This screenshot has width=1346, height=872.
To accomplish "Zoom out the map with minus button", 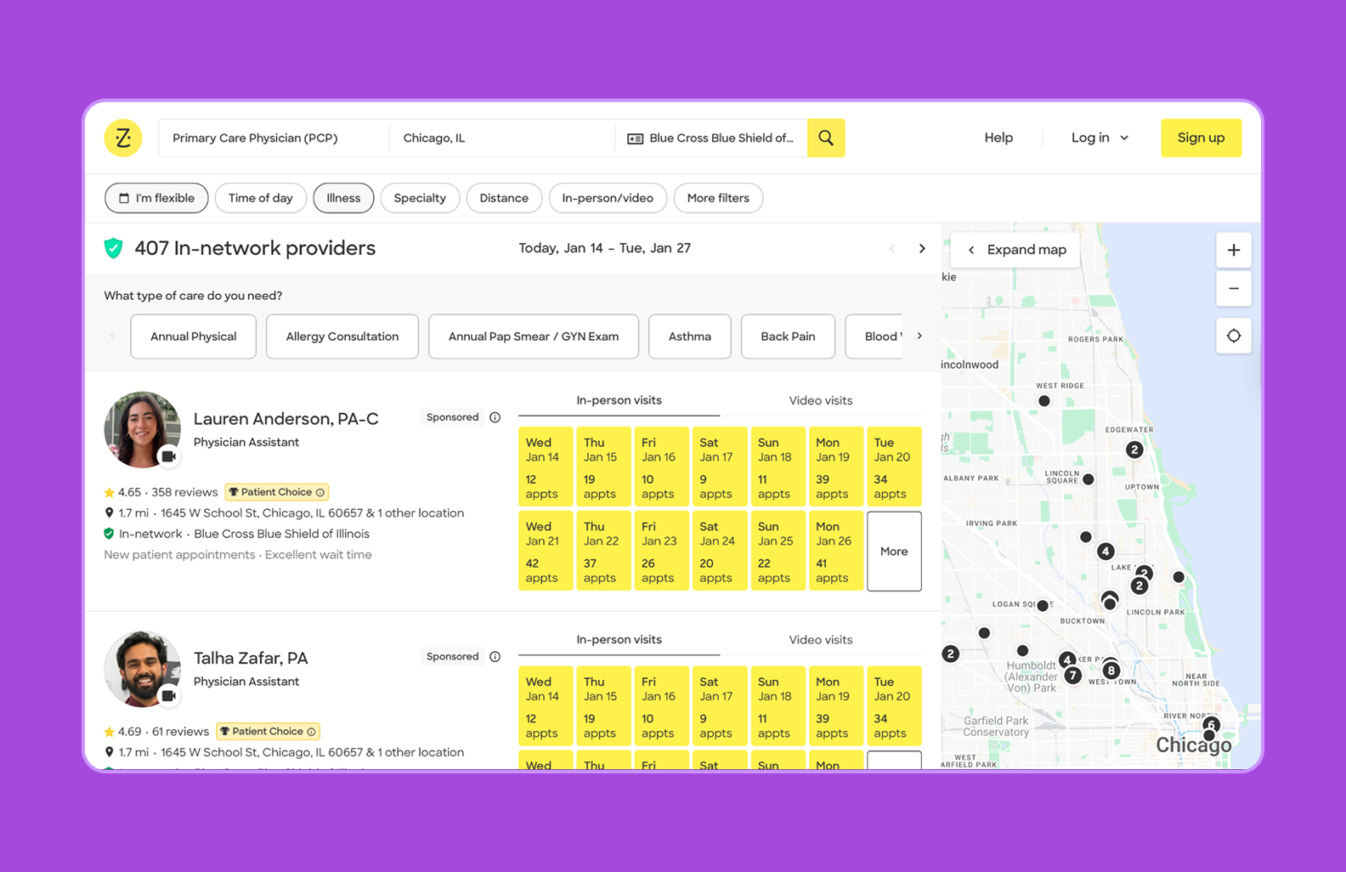I will (x=1234, y=289).
